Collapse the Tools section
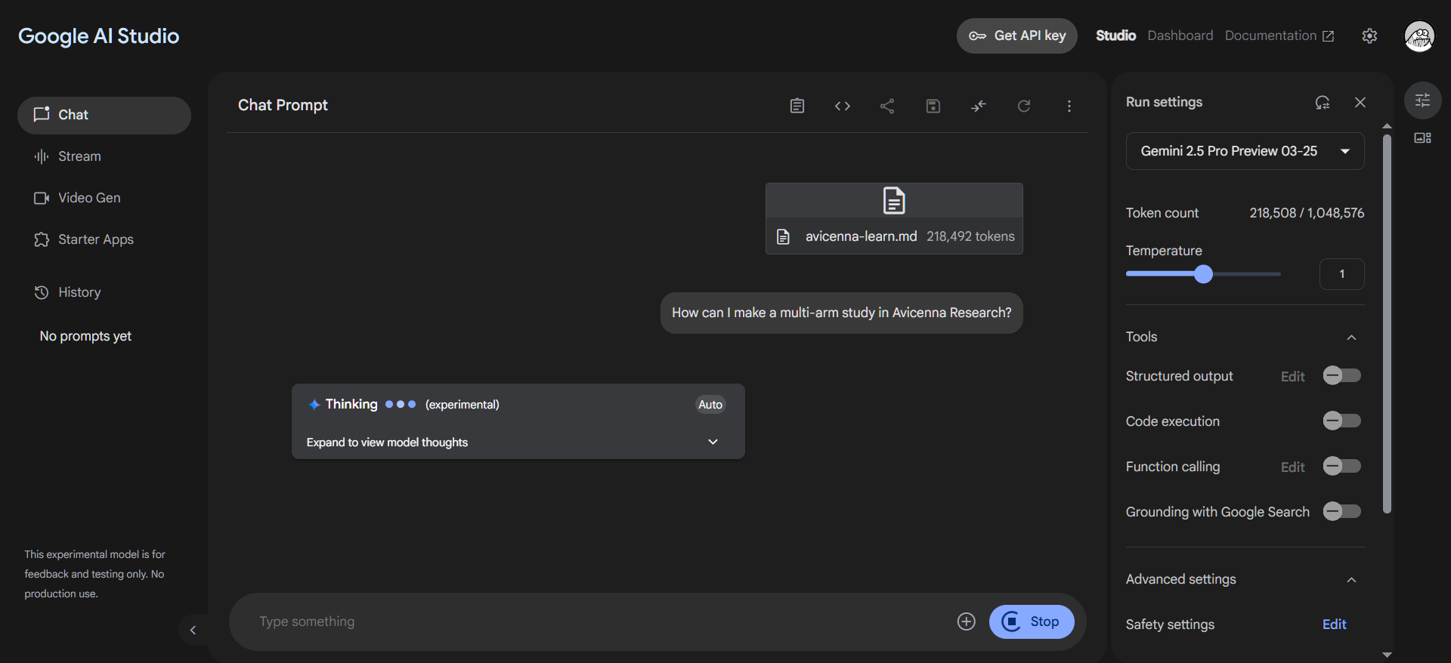The width and height of the screenshot is (1451, 663). [x=1351, y=337]
